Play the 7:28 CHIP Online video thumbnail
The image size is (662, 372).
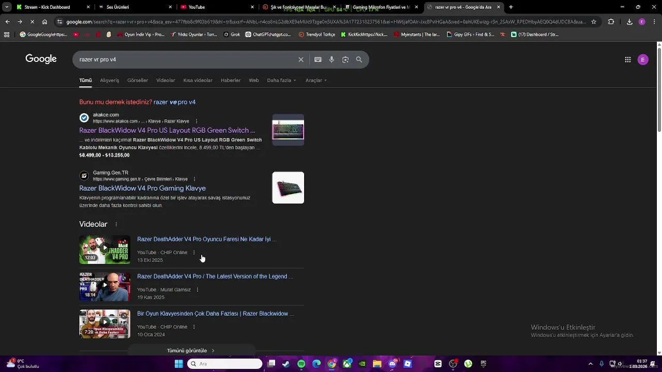[x=104, y=324]
